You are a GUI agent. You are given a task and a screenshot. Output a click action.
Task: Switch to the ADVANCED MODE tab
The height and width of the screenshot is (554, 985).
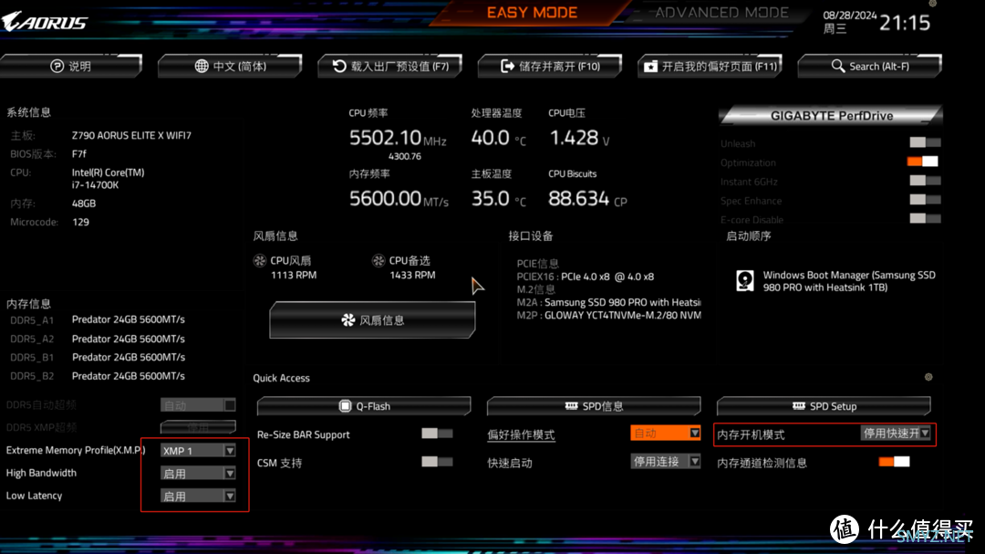pos(721,13)
